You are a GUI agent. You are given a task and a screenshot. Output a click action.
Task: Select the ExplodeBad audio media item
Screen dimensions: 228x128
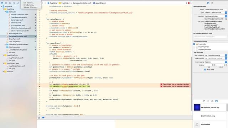point(210,124)
